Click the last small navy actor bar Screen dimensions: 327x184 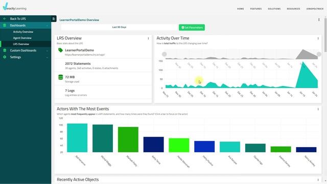click(306, 150)
